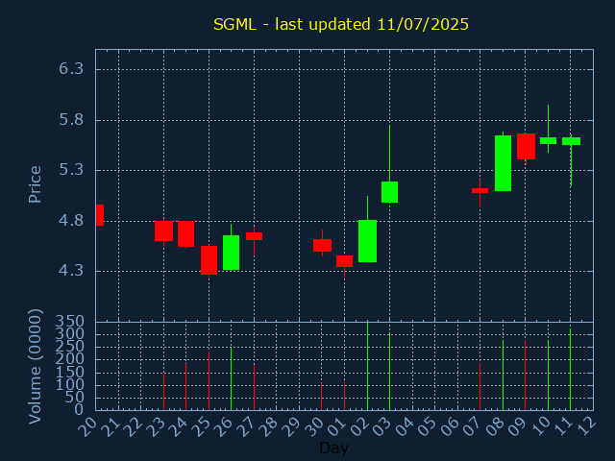Click the day label '07' on x-axis
Screen dimensions: 615x461
click(472, 426)
